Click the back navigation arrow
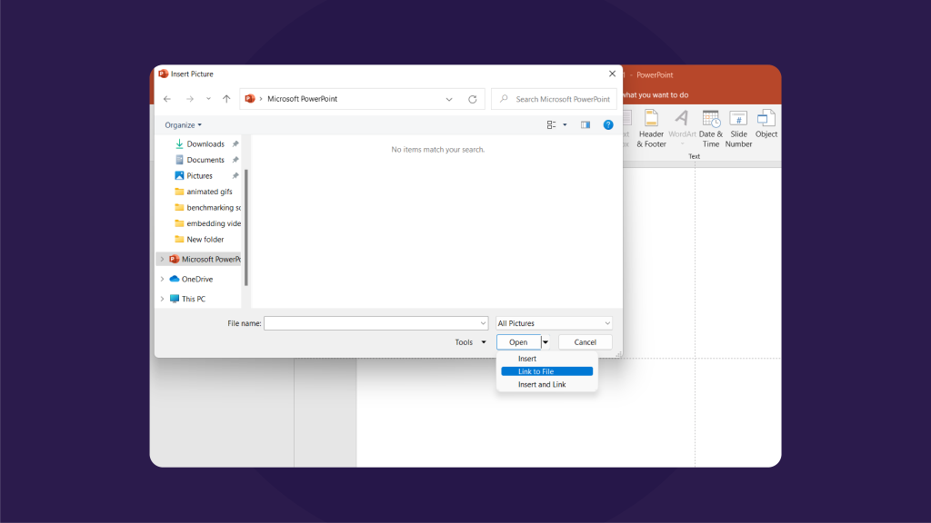This screenshot has width=931, height=523. click(166, 98)
